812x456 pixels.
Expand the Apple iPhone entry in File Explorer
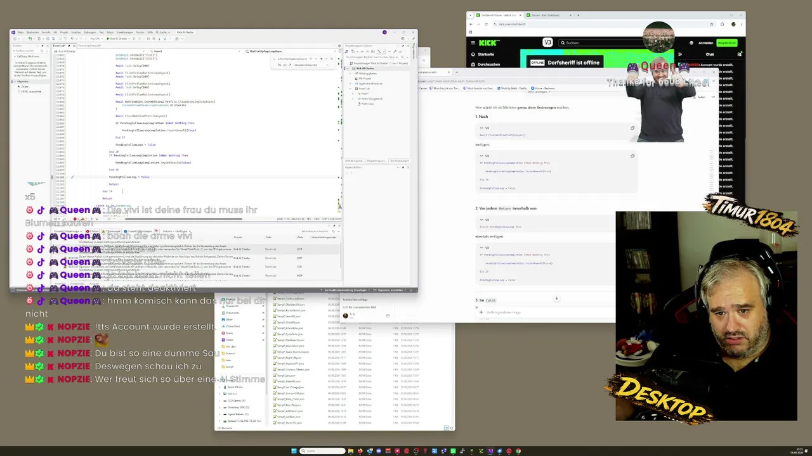point(221,387)
